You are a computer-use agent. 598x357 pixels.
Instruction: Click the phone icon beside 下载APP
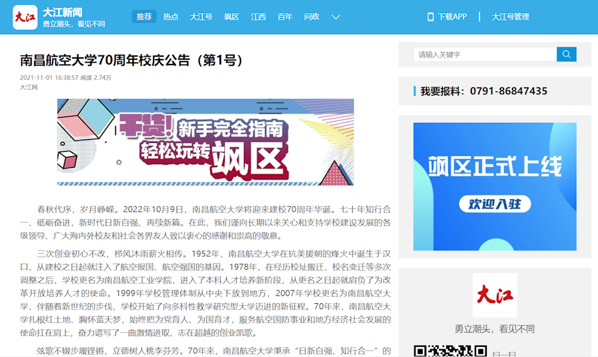431,17
